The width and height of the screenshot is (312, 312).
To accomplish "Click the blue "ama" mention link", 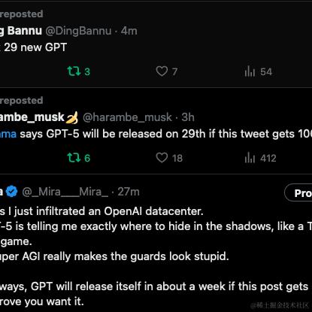I will (x=8, y=134).
